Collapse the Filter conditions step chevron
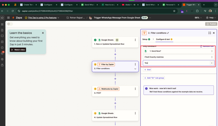 (x=135, y=69)
